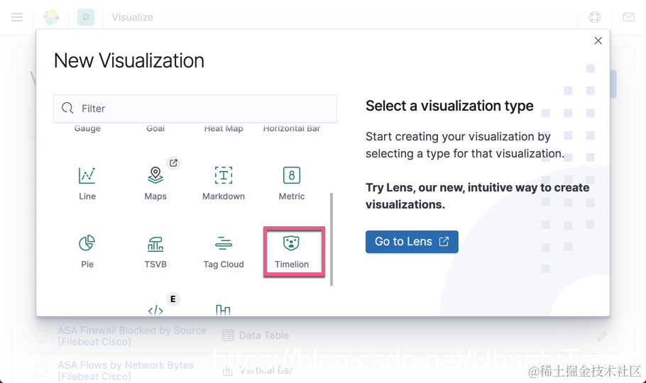This screenshot has width=646, height=383.
Task: Open the D space avatar
Action: 86,17
